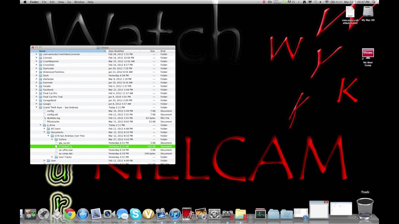
Task: Expand the All Users folder
Action: 44,129
